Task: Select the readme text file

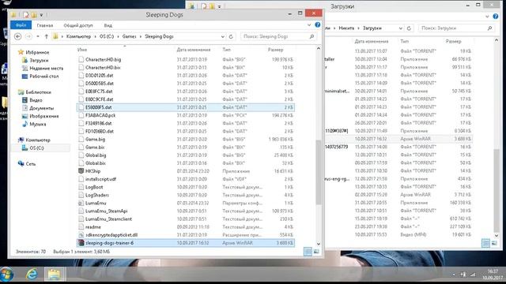Action: coord(186,226)
